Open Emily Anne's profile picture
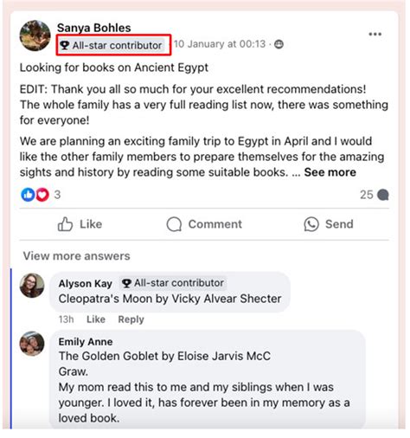This screenshot has width=410, height=438. [x=32, y=344]
